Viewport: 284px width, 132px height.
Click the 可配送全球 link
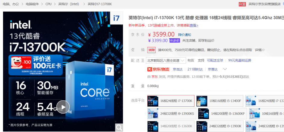point(215,61)
